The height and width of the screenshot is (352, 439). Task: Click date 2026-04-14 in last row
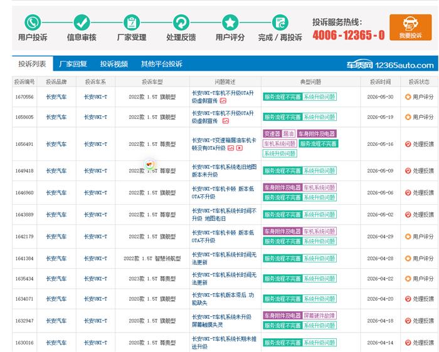pyautogui.click(x=380, y=343)
